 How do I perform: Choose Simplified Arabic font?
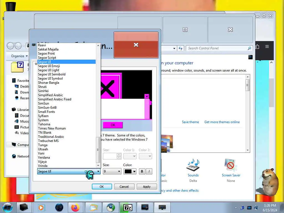(67, 95)
